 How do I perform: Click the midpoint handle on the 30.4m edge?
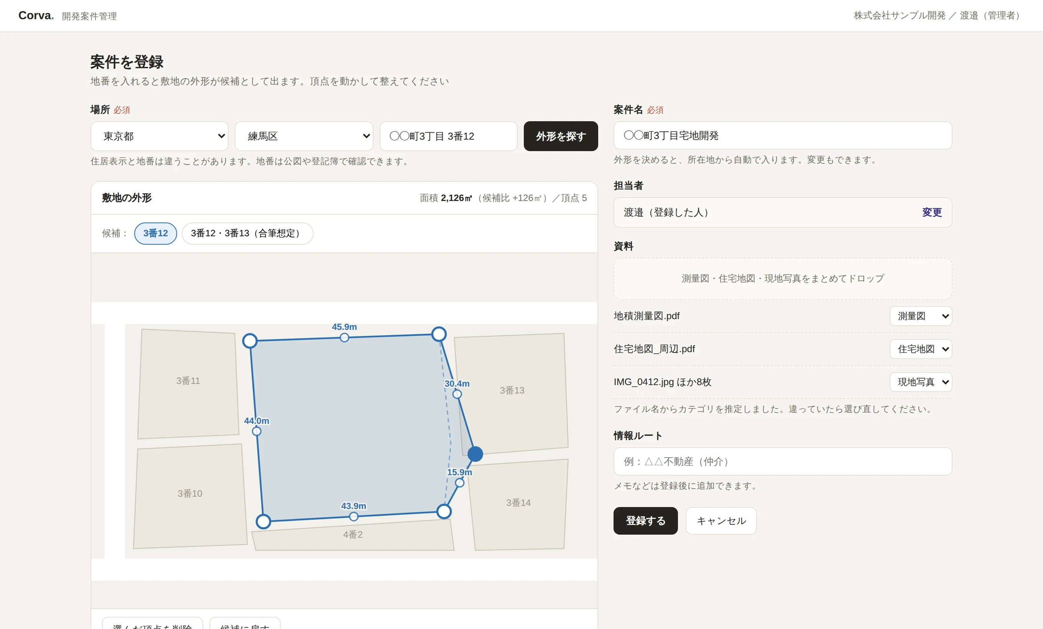click(457, 394)
